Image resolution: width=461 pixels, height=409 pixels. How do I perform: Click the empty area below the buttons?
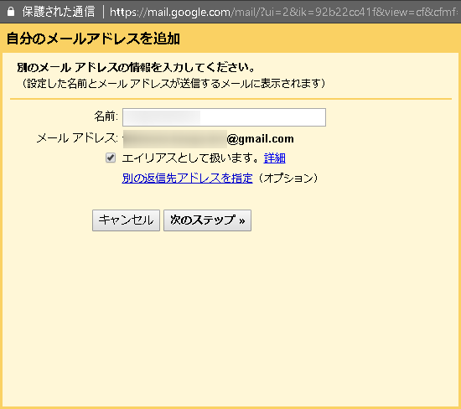(x=230, y=318)
